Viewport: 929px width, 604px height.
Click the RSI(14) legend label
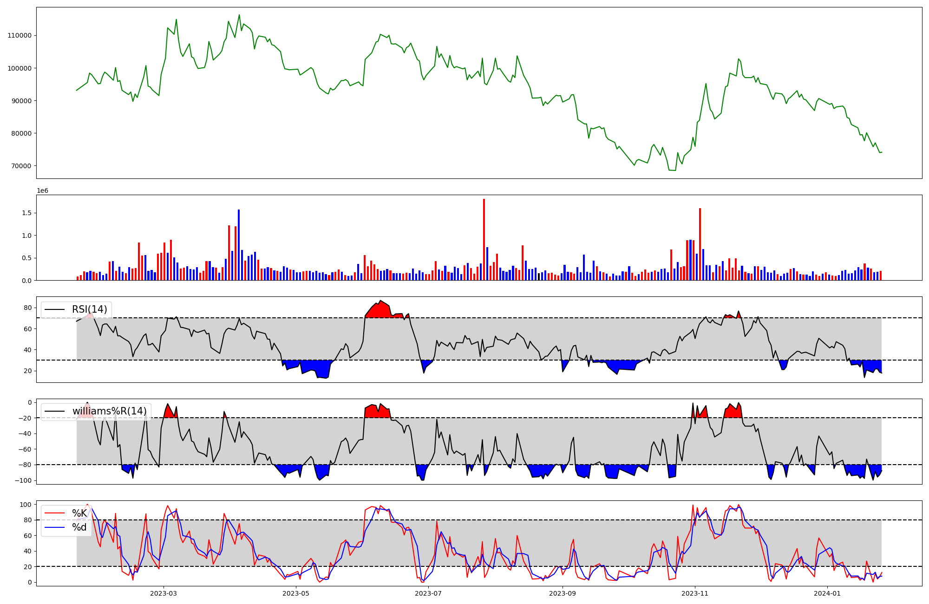pyautogui.click(x=89, y=309)
